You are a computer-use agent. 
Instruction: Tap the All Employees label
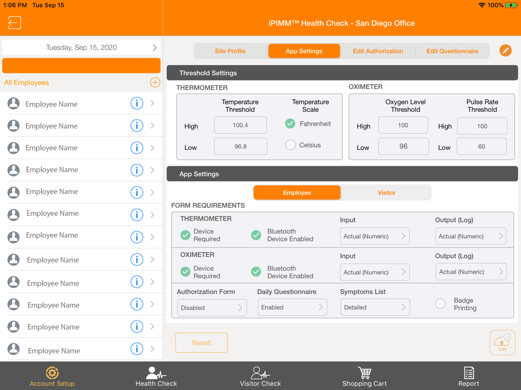(27, 83)
